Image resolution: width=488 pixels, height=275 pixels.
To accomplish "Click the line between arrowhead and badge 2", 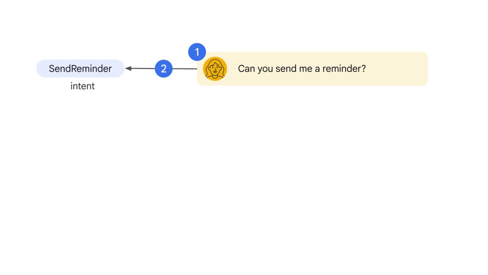I will (143, 68).
